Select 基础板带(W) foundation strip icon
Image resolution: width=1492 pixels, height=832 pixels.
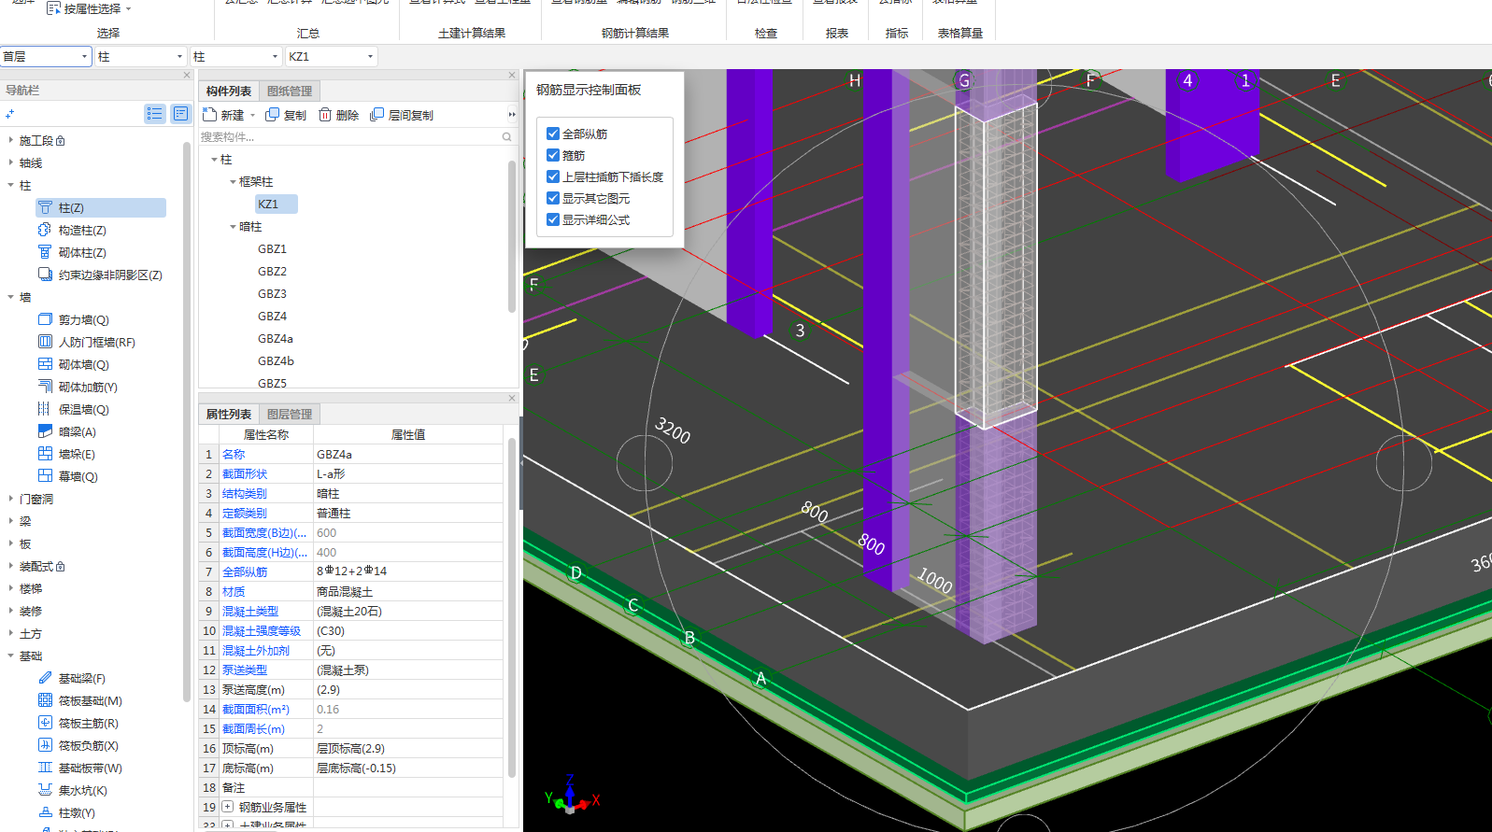pyautogui.click(x=45, y=768)
